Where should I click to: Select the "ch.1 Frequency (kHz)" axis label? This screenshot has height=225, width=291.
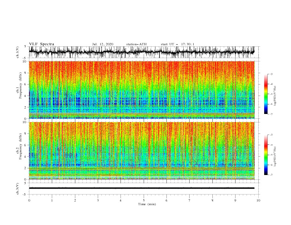pos(19,86)
